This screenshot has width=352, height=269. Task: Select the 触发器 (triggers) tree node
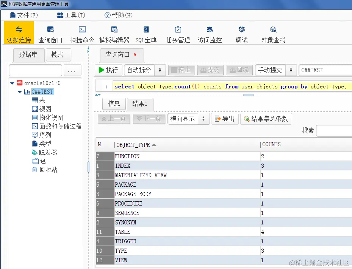(44, 152)
